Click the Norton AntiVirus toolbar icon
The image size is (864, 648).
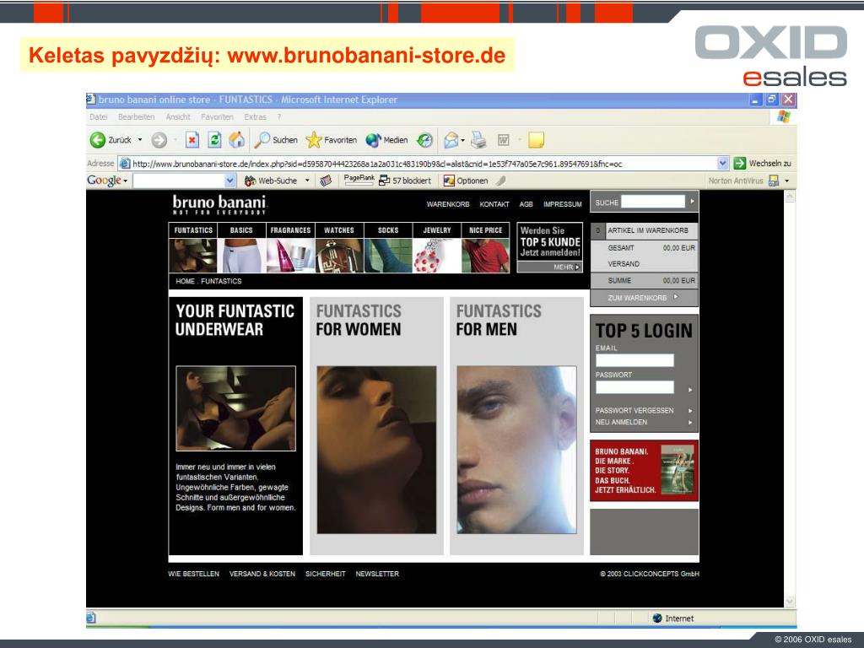(x=774, y=181)
